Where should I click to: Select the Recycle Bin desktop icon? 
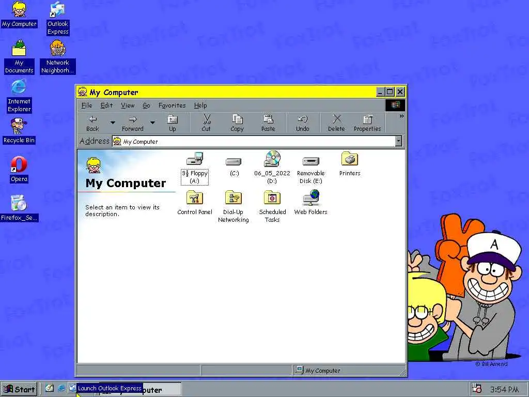[x=19, y=131]
